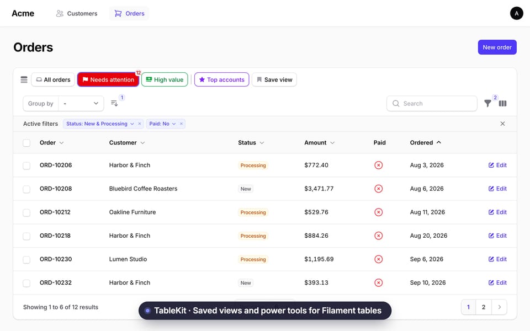The height and width of the screenshot is (331, 530).
Task: Click the search magnifier icon
Action: tap(396, 103)
